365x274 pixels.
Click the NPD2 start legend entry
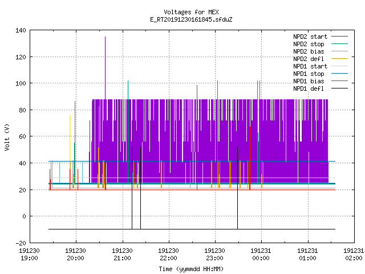coord(310,37)
